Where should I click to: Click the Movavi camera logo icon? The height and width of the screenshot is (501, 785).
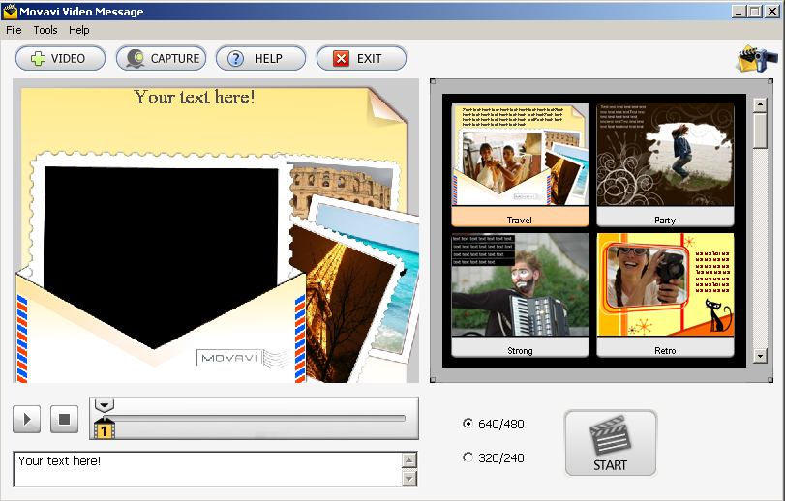pos(757,58)
